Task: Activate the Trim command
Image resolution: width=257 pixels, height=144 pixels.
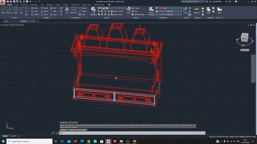Action: (x=53, y=8)
